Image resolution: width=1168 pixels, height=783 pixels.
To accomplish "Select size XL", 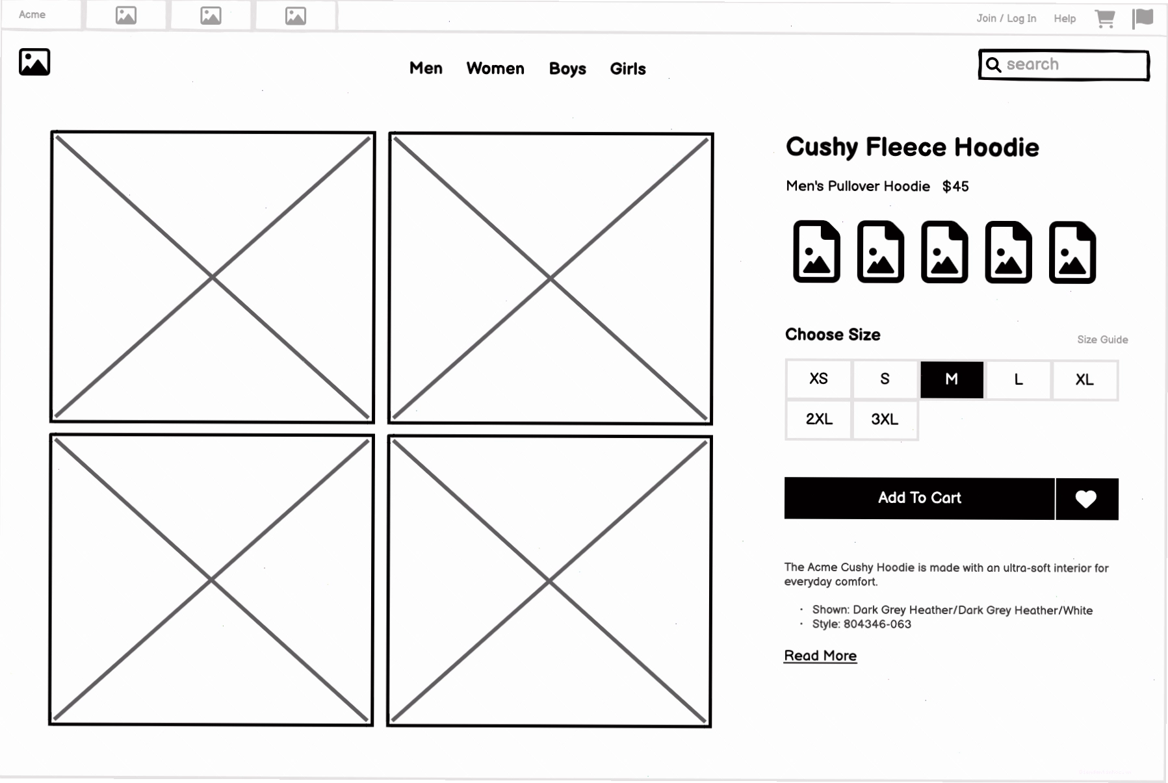I will (1085, 380).
